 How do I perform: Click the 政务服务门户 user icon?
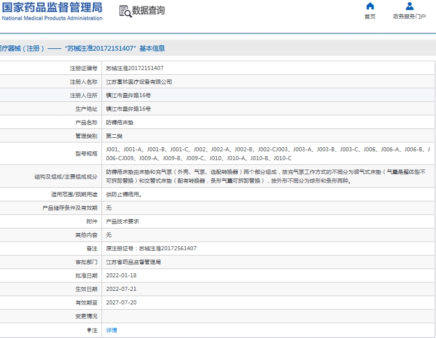(x=409, y=6)
